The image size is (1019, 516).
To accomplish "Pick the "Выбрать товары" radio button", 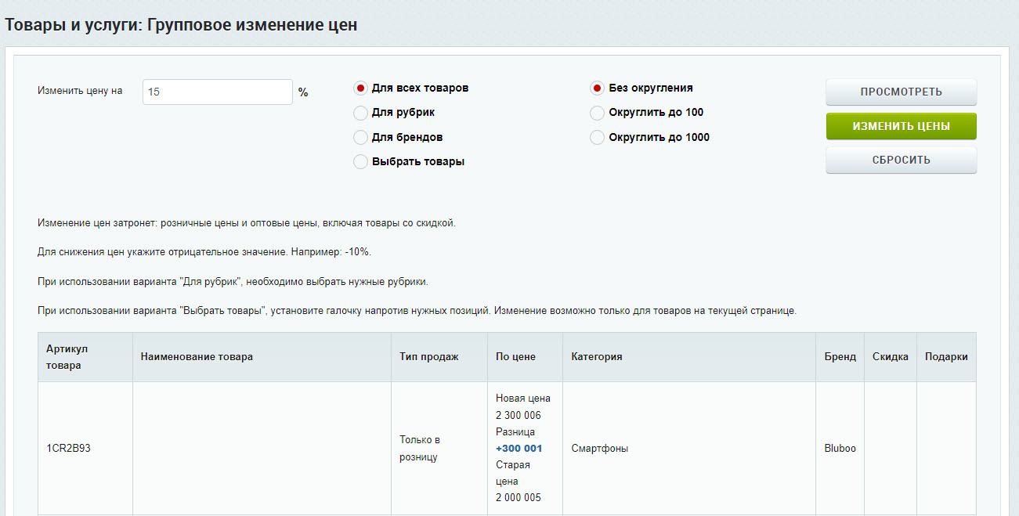I will [x=360, y=162].
